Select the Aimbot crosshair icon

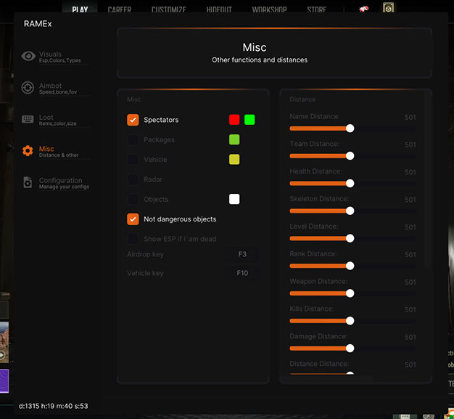tap(28, 88)
